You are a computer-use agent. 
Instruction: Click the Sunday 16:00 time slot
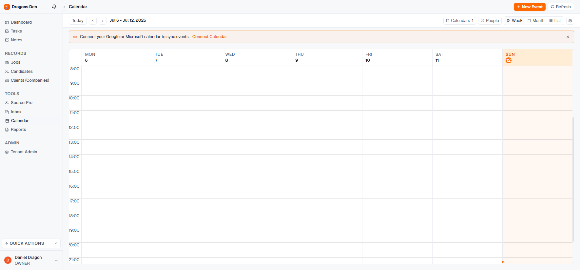tap(537, 191)
